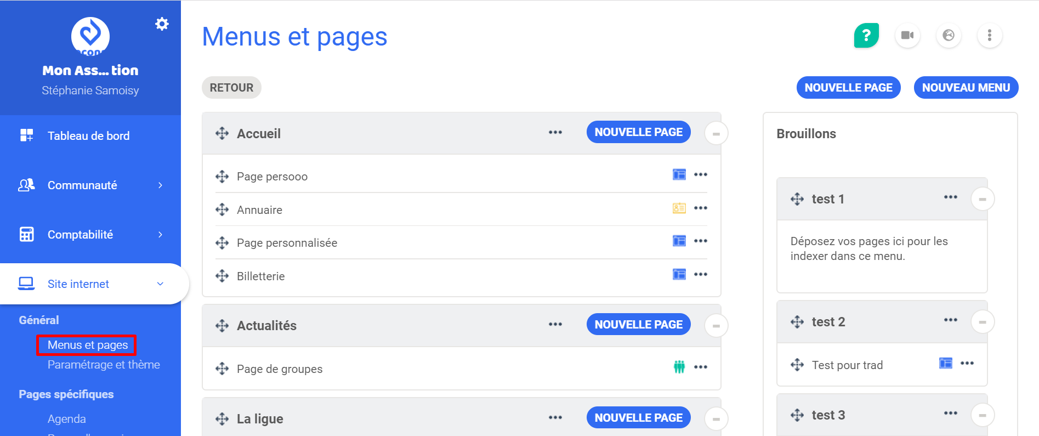1039x436 pixels.
Task: Open the settings gear in the sidebar
Action: (162, 24)
